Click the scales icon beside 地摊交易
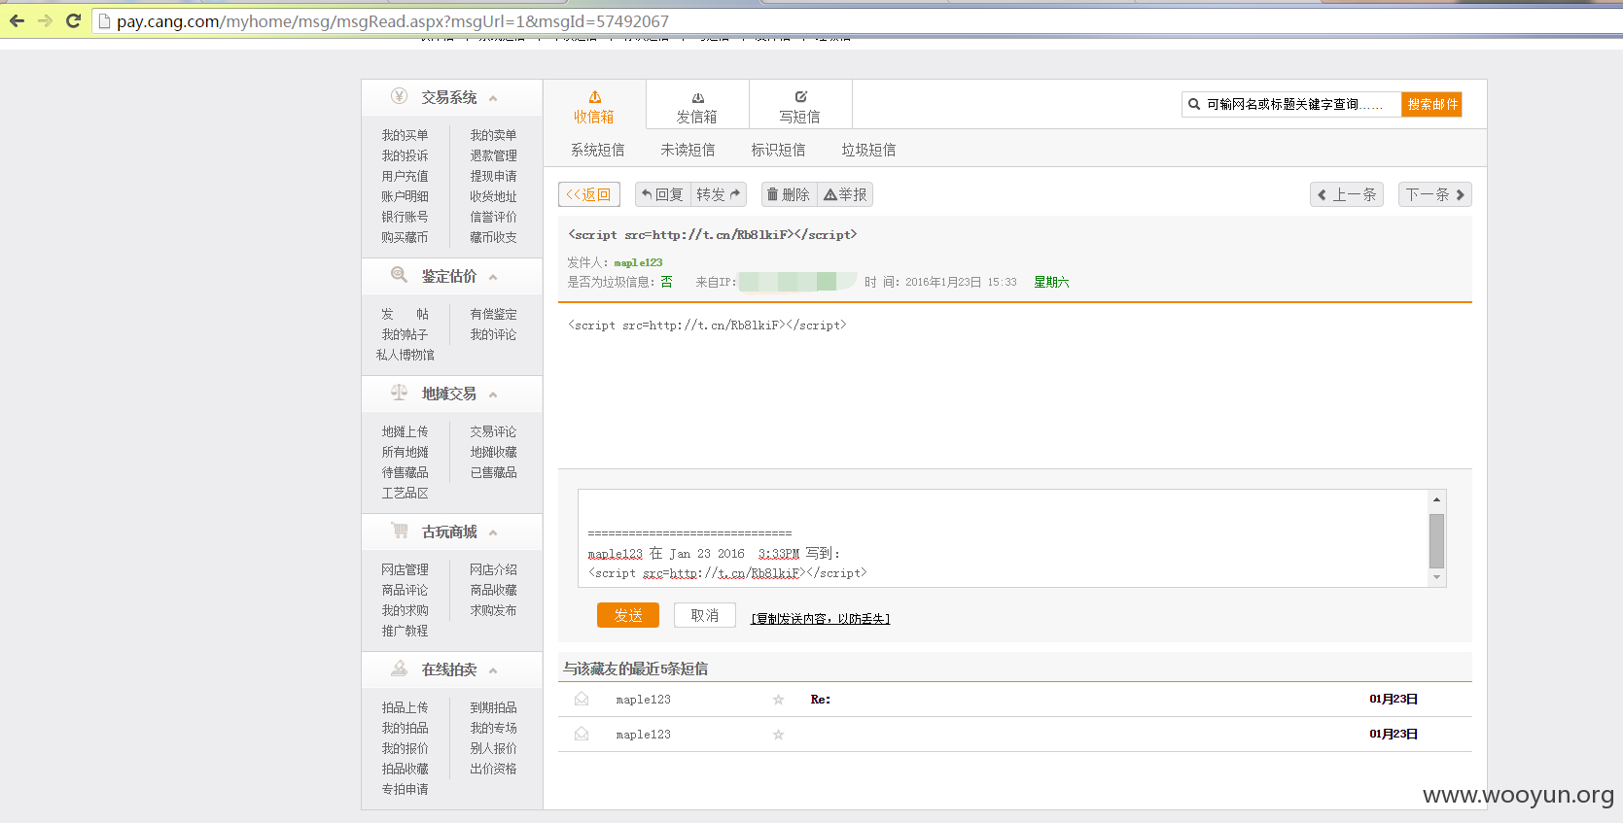The image size is (1623, 823). [x=399, y=393]
